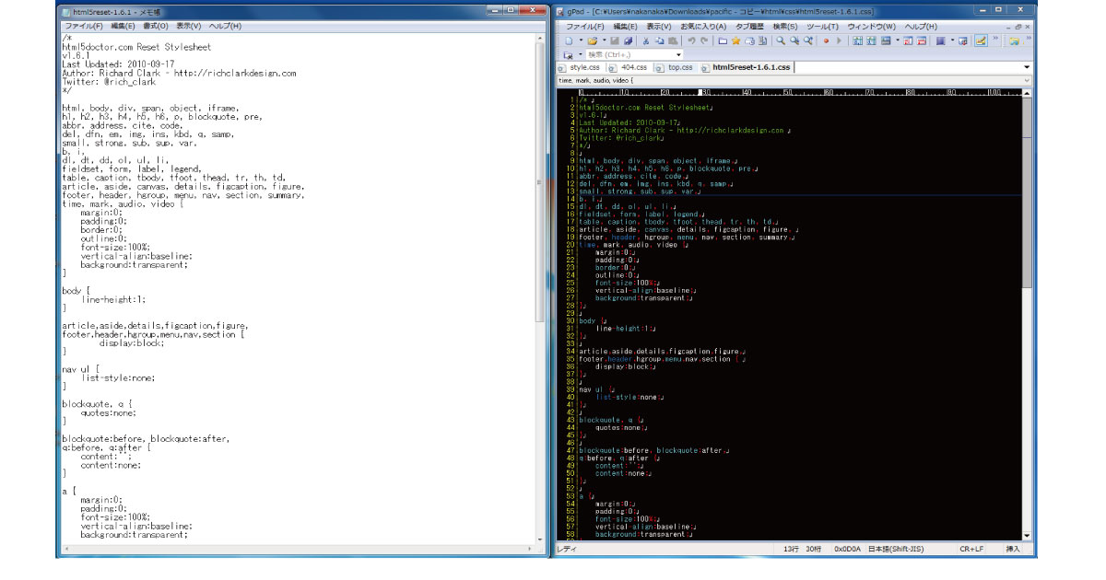This screenshot has width=1106, height=580.
Task: Toggle the highlighted marker icon in gPad toolbar
Action: [x=981, y=41]
